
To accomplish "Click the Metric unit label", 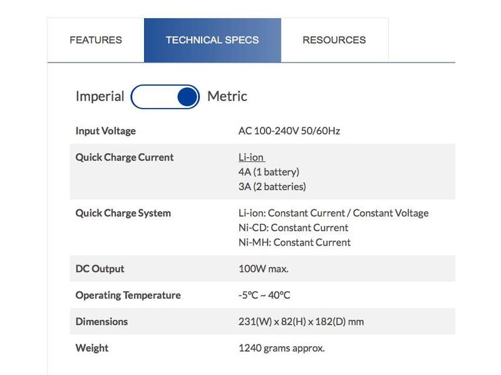I will click(227, 96).
